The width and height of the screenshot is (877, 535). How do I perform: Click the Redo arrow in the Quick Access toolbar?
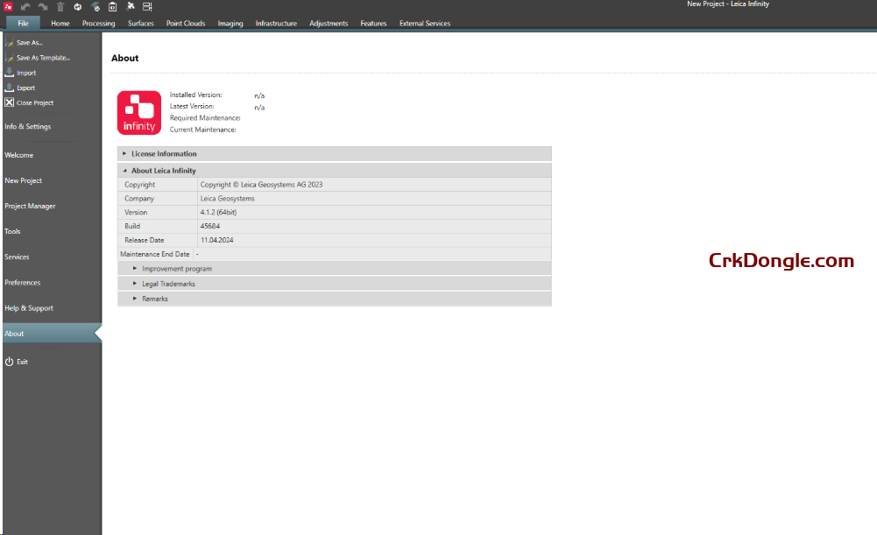pyautogui.click(x=42, y=7)
